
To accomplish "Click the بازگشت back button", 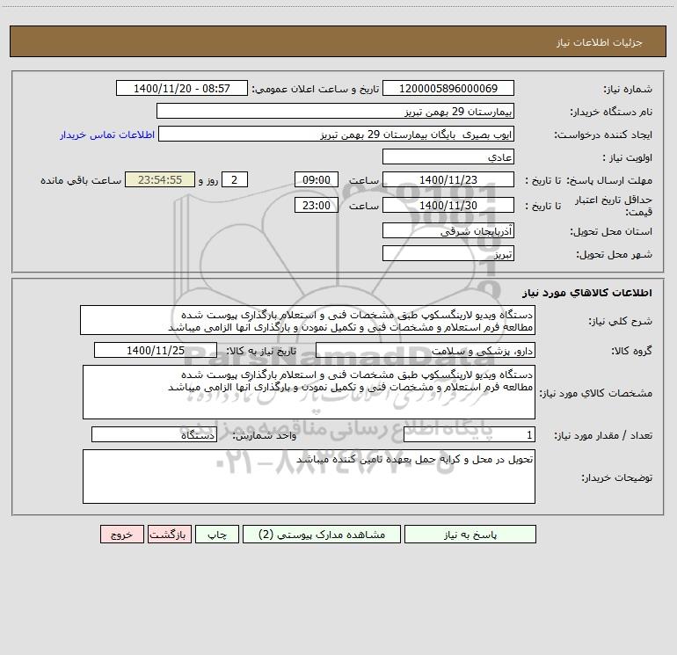I will click(x=169, y=535).
